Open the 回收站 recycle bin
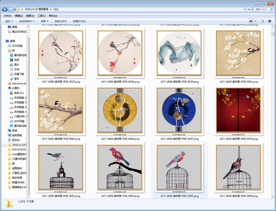The image size is (276, 211). tap(16, 140)
